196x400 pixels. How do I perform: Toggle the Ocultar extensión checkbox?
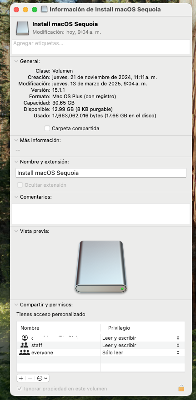pos(20,185)
